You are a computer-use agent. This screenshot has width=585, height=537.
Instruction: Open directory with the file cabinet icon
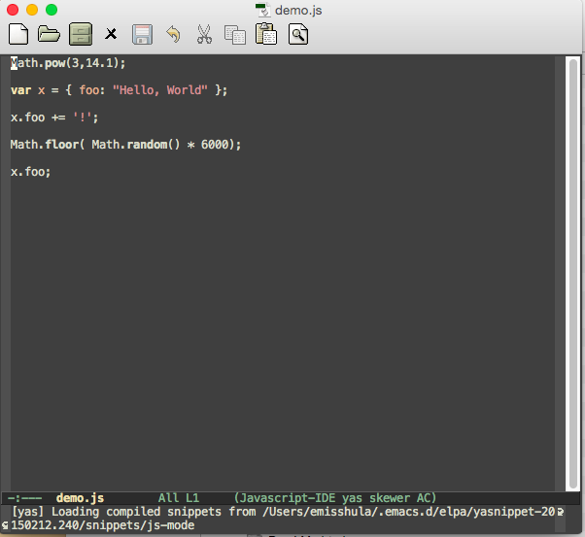[x=81, y=34]
